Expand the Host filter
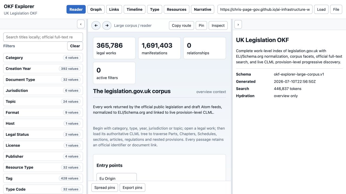 tap(43, 123)
